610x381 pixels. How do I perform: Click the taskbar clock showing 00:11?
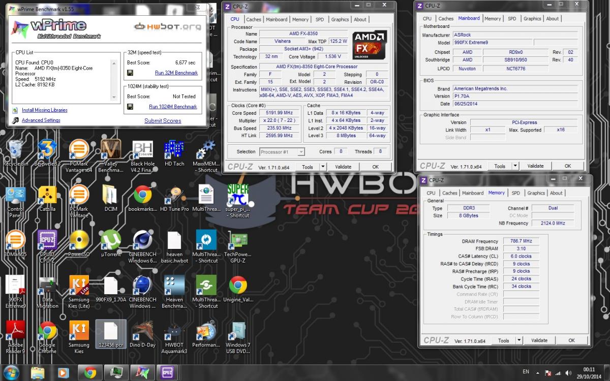click(x=589, y=373)
